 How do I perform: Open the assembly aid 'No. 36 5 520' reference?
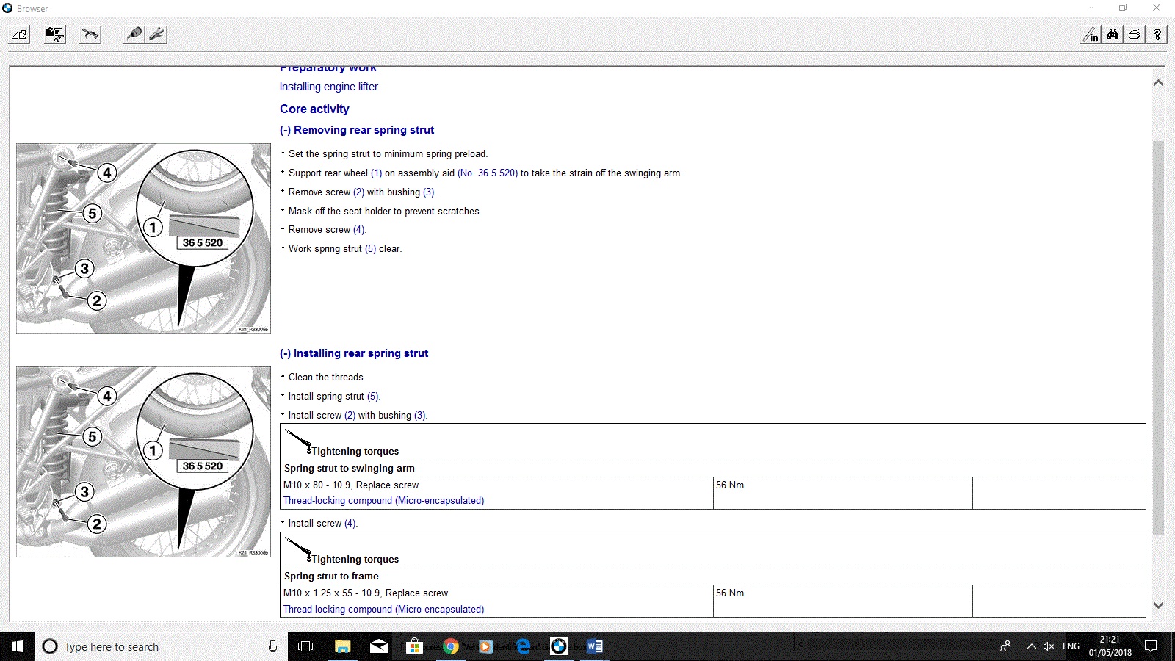488,173
